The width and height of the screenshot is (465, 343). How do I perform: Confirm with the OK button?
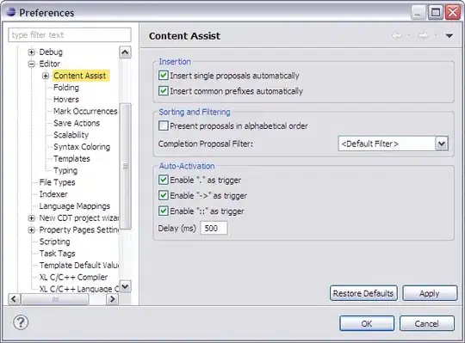click(x=367, y=323)
